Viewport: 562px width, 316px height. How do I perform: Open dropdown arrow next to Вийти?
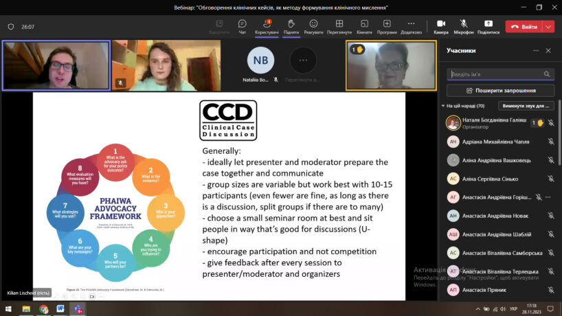(x=548, y=27)
